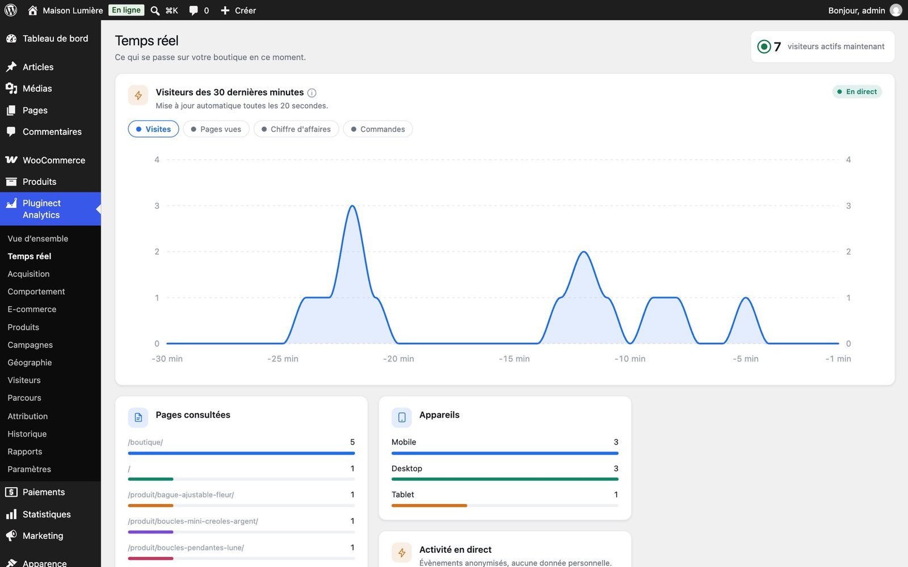Click the ⌘K search shortcut label
This screenshot has height=567, width=908.
171,10
